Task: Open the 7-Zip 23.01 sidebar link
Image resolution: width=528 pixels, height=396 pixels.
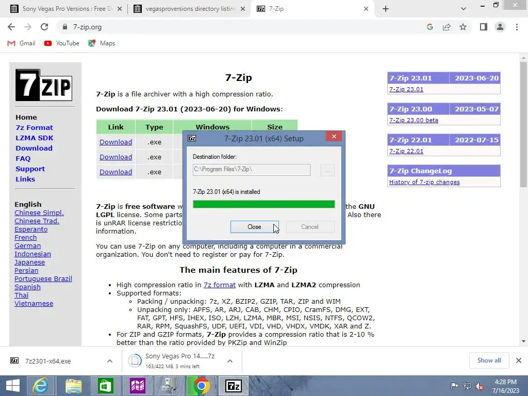Action: click(406, 89)
